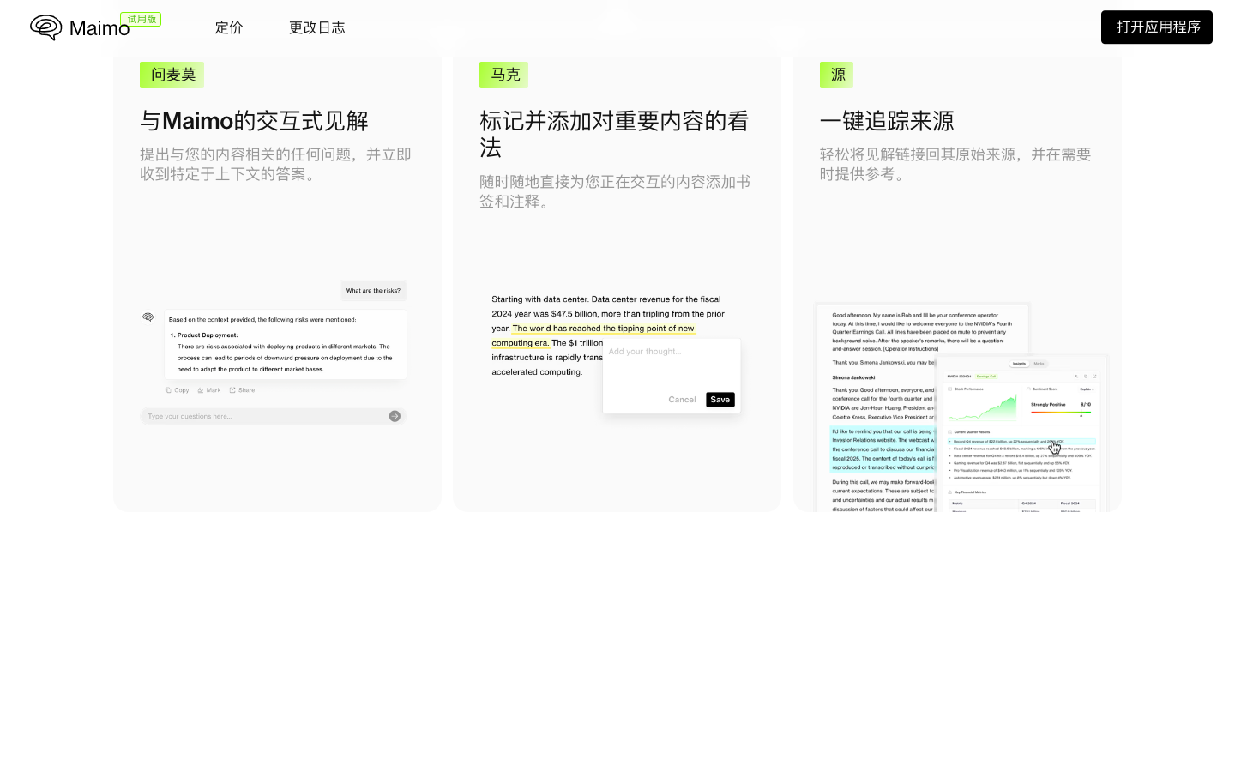Click the sentiment score gradient slider
The width and height of the screenshot is (1235, 772).
[x=1060, y=413]
